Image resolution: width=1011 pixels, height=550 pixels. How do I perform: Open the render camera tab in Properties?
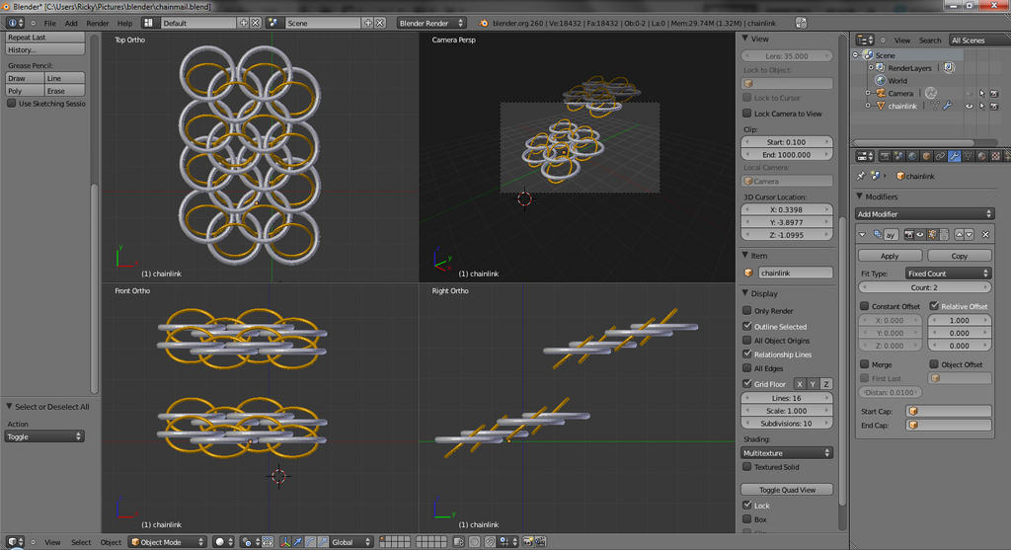tap(886, 156)
